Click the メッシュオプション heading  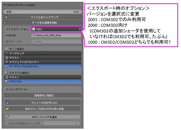[x=17, y=89]
